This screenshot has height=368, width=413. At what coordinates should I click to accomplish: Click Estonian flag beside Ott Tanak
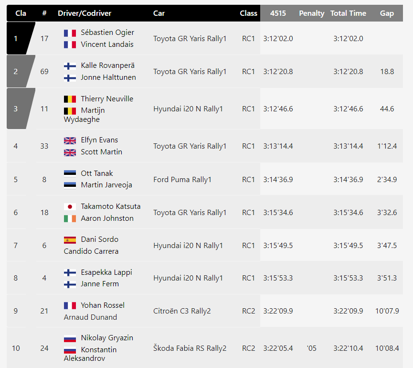pyautogui.click(x=70, y=173)
